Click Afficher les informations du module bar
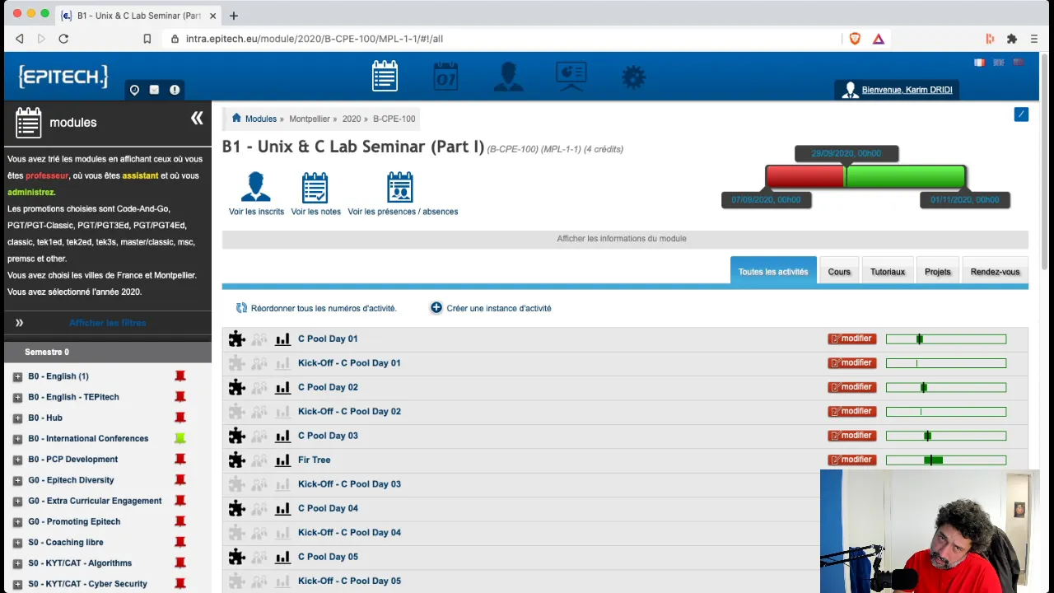This screenshot has width=1054, height=593. click(x=625, y=239)
